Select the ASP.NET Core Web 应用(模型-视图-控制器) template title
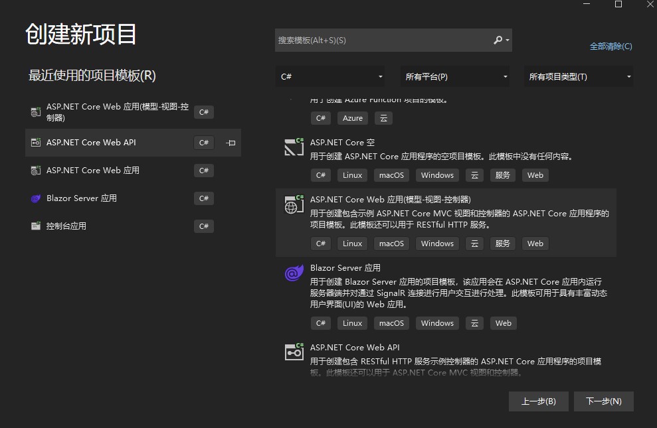The width and height of the screenshot is (657, 428). pyautogui.click(x=390, y=200)
